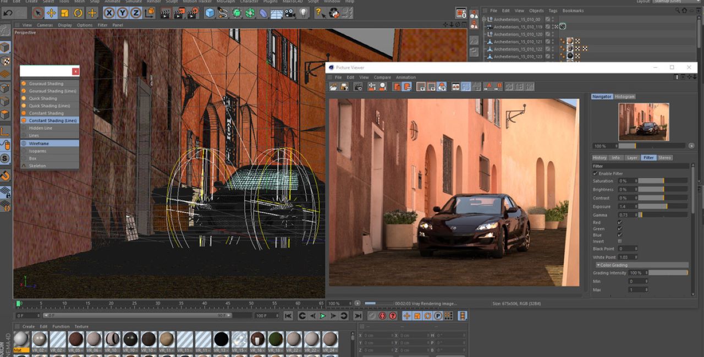Screen dimensions: 704x357
Task: Open File menu in Picture Viewer
Action: 338,78
